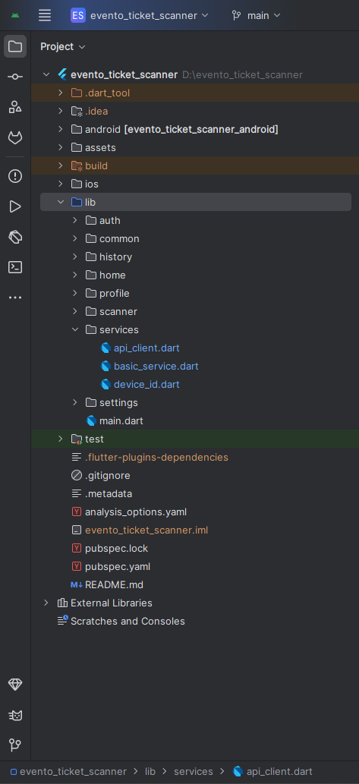The height and width of the screenshot is (784, 359).
Task: Click the Flutter icon of the project root
Action: pos(62,75)
